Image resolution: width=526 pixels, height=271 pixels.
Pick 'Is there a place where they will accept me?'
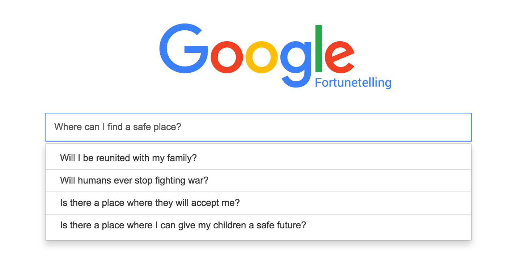coord(150,203)
